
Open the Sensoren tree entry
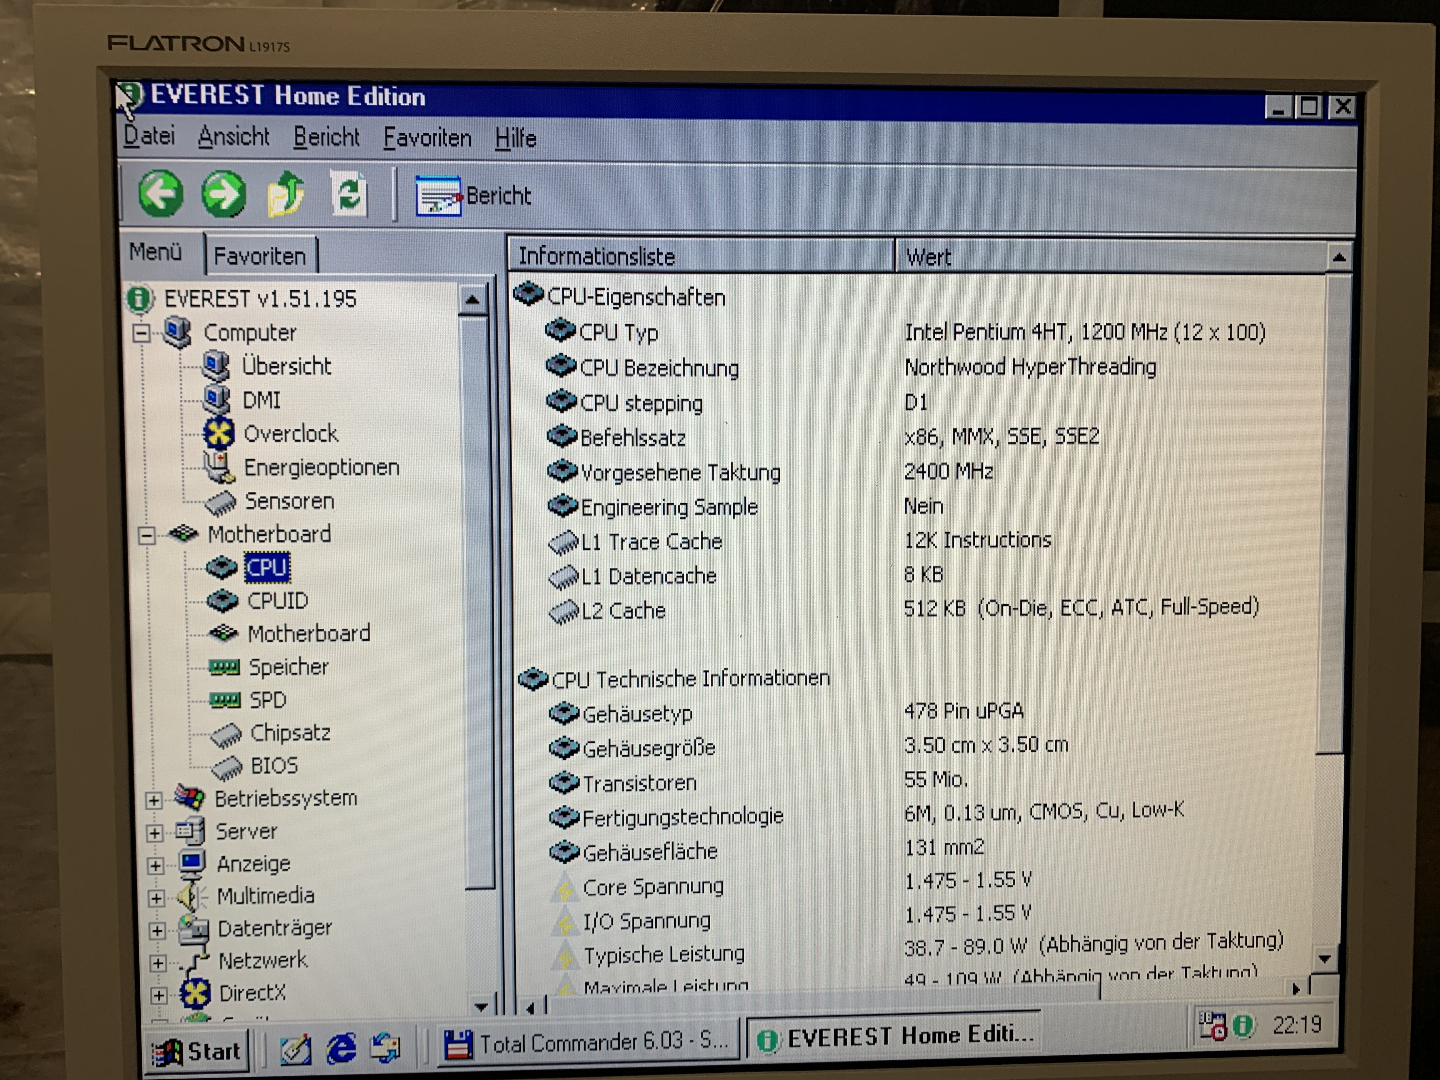coord(289,501)
